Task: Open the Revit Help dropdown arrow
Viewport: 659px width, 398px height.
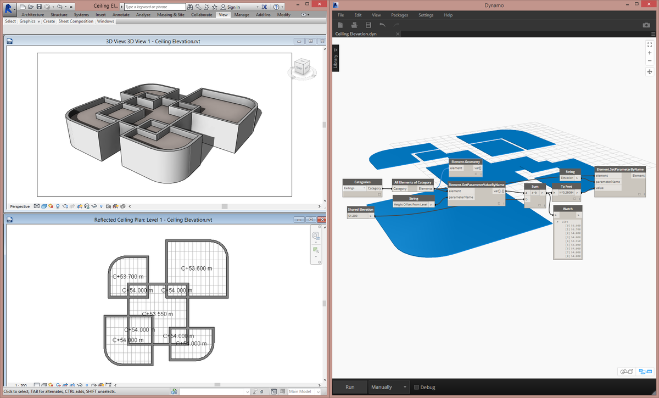Action: pos(282,7)
